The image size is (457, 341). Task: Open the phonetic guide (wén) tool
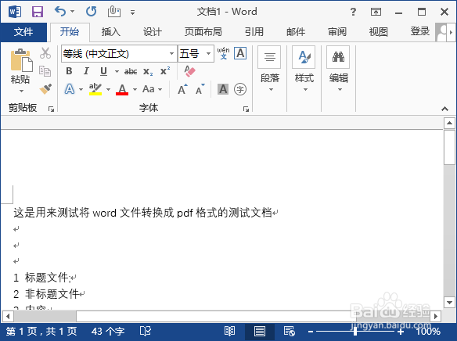(x=223, y=53)
